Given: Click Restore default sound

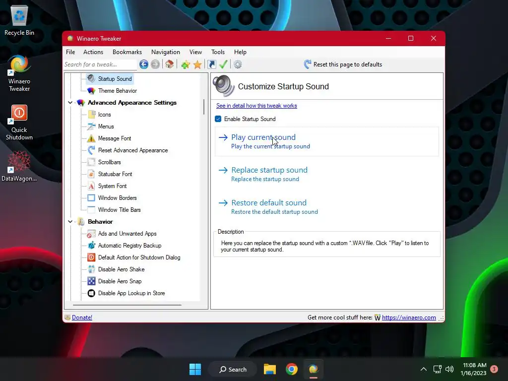Looking at the screenshot, I should [x=326, y=207].
